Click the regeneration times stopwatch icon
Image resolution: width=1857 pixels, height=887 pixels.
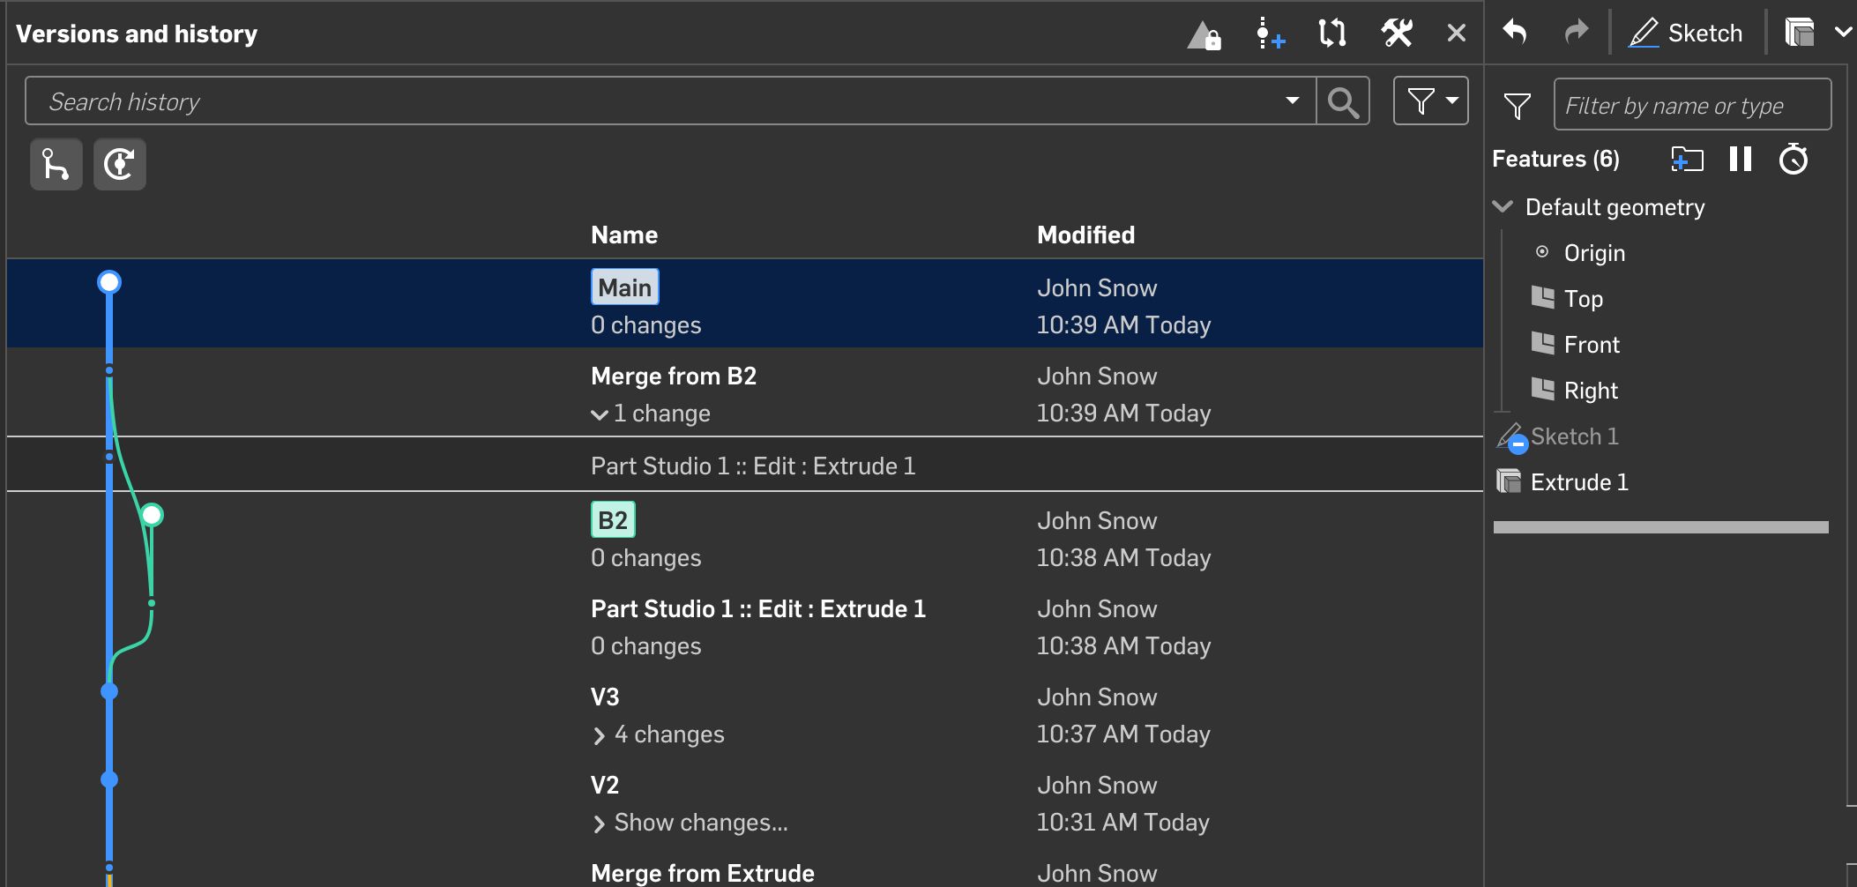tap(1794, 159)
